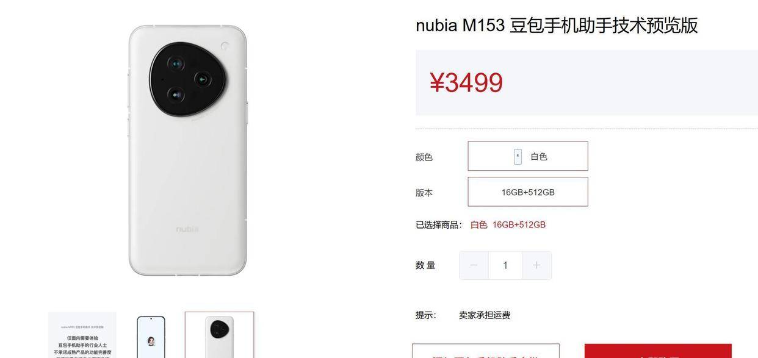Click the 版本 label
758x358 pixels.
click(424, 193)
